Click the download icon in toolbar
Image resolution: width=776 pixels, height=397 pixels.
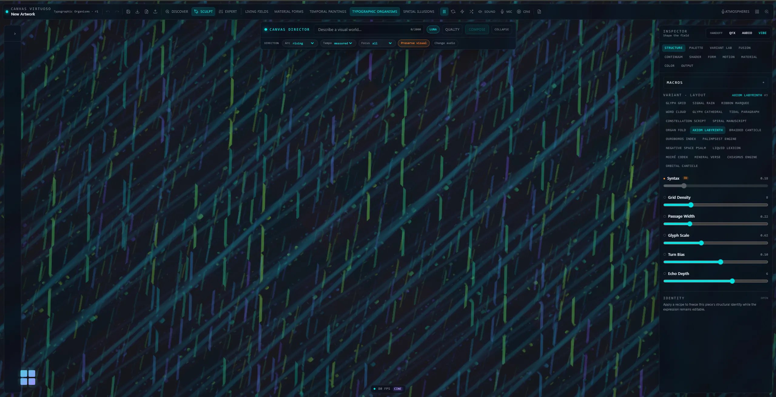pyautogui.click(x=137, y=12)
